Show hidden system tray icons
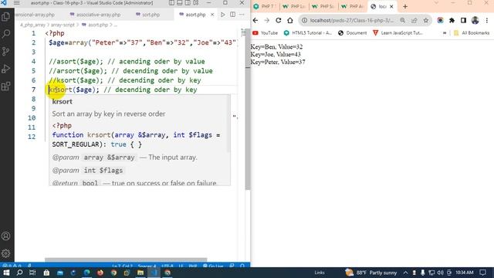This screenshot has width=494, height=278. pyautogui.click(x=405, y=273)
